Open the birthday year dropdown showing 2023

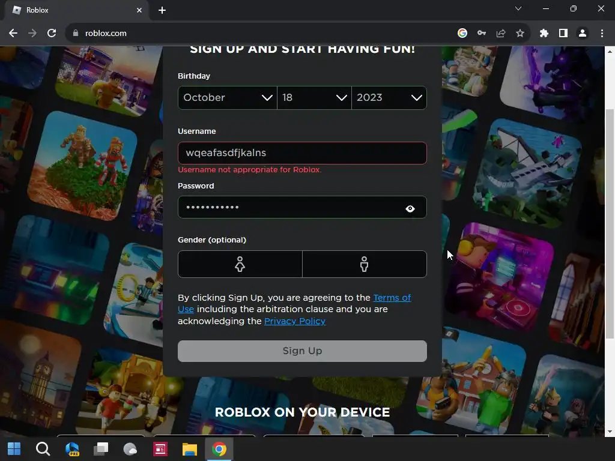pyautogui.click(x=389, y=98)
